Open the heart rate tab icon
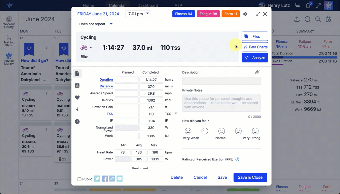The image size is (340, 194). [x=77, y=98]
